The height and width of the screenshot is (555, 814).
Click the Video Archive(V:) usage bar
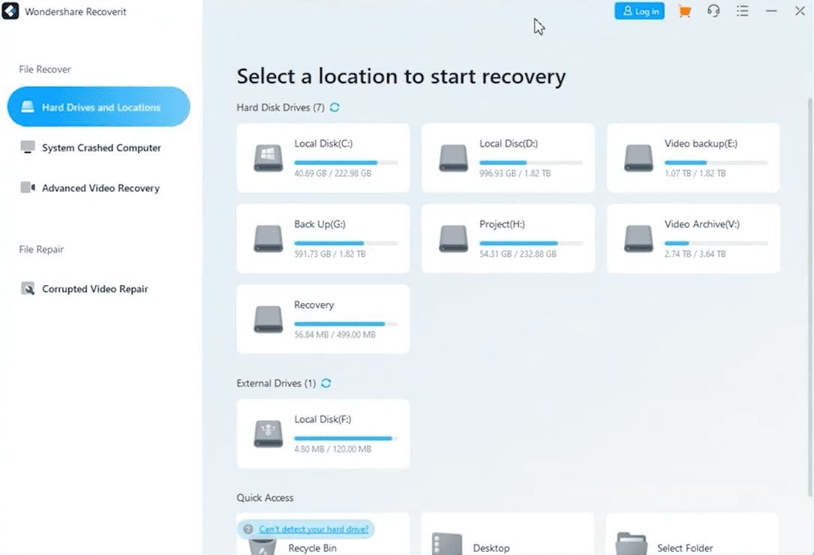[x=716, y=243]
